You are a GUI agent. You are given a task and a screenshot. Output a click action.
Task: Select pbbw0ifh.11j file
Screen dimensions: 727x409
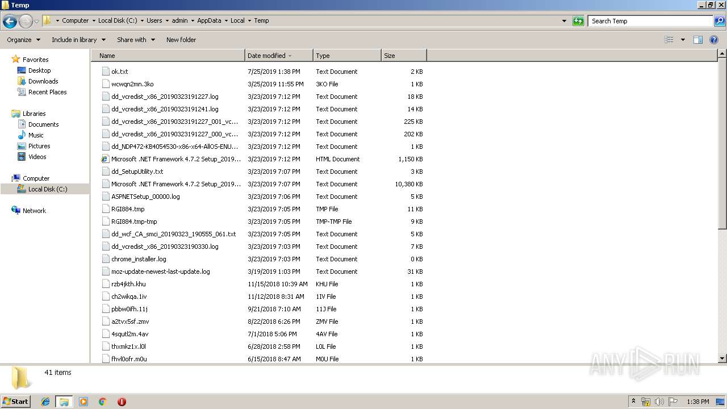pos(129,309)
